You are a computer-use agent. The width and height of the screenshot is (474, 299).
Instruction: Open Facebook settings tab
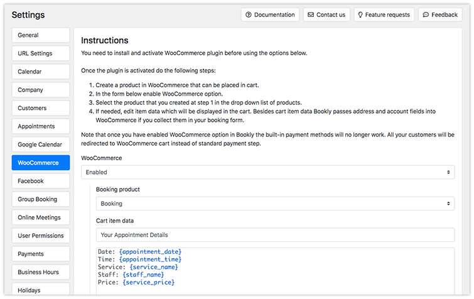tap(41, 181)
